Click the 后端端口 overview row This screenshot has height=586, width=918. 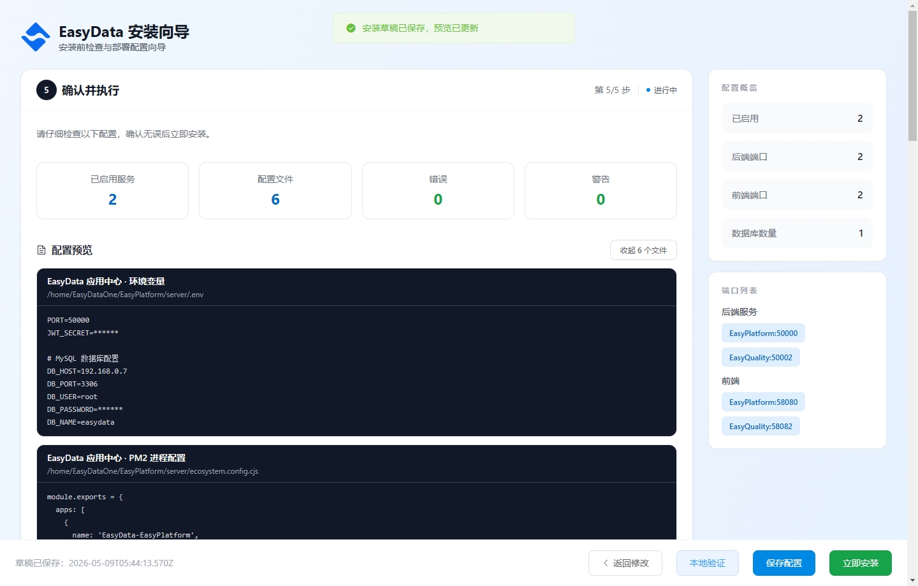pyautogui.click(x=798, y=157)
